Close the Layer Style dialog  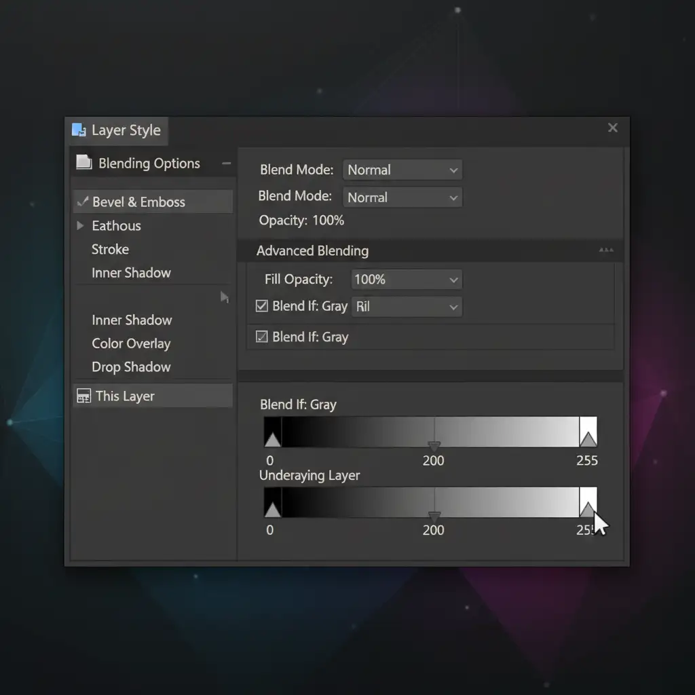click(612, 128)
